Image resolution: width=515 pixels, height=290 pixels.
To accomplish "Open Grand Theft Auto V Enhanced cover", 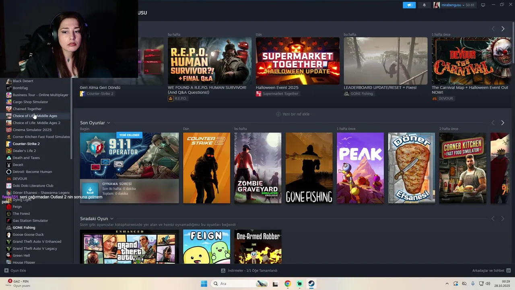I will pyautogui.click(x=129, y=246).
